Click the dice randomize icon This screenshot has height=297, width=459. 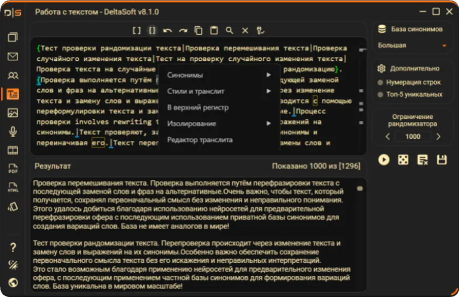[403, 160]
